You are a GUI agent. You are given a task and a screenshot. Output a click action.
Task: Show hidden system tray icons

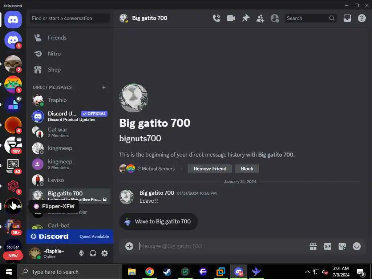click(x=307, y=272)
